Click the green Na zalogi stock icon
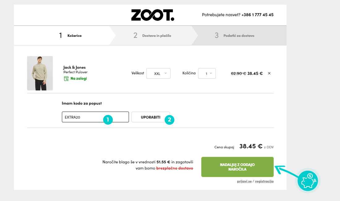340x201 pixels. tap(66, 79)
